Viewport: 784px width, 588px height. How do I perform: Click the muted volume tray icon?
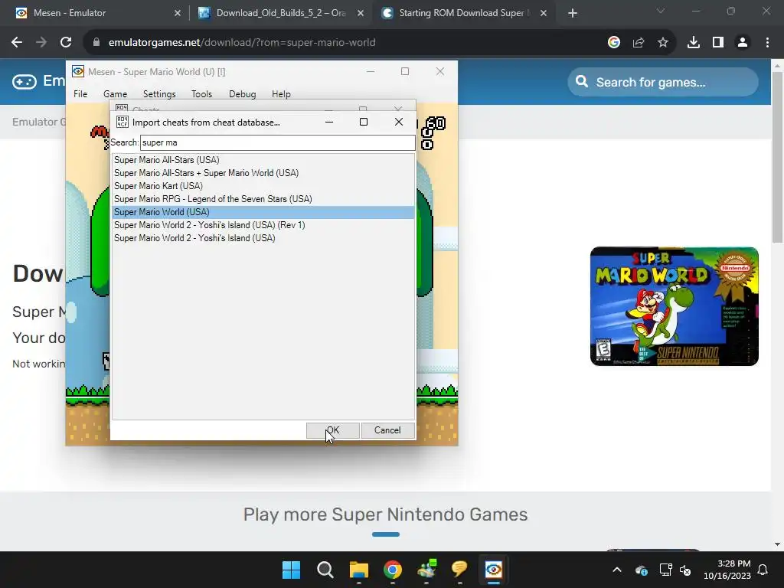click(x=685, y=570)
